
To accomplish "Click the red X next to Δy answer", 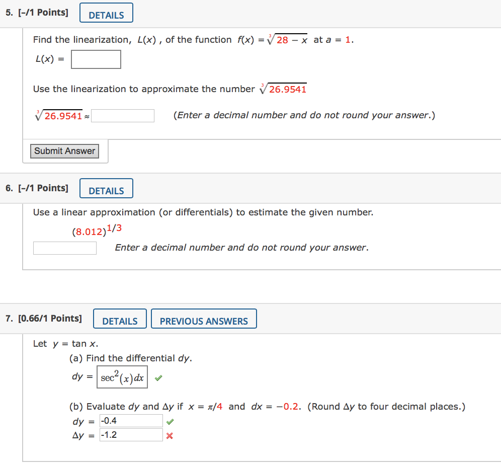I will (170, 435).
